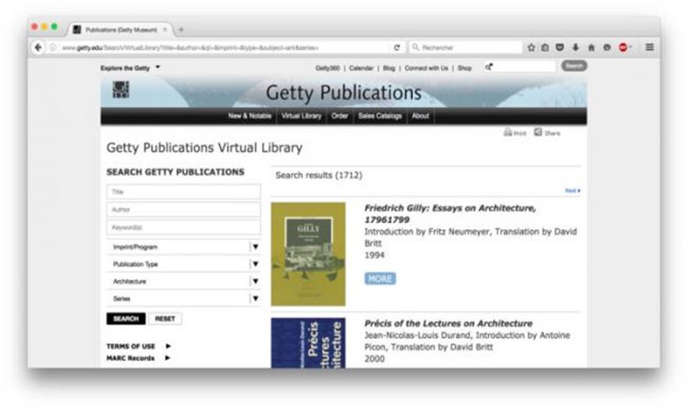688x410 pixels.
Task: Expand the Series dropdown
Action: pos(254,299)
